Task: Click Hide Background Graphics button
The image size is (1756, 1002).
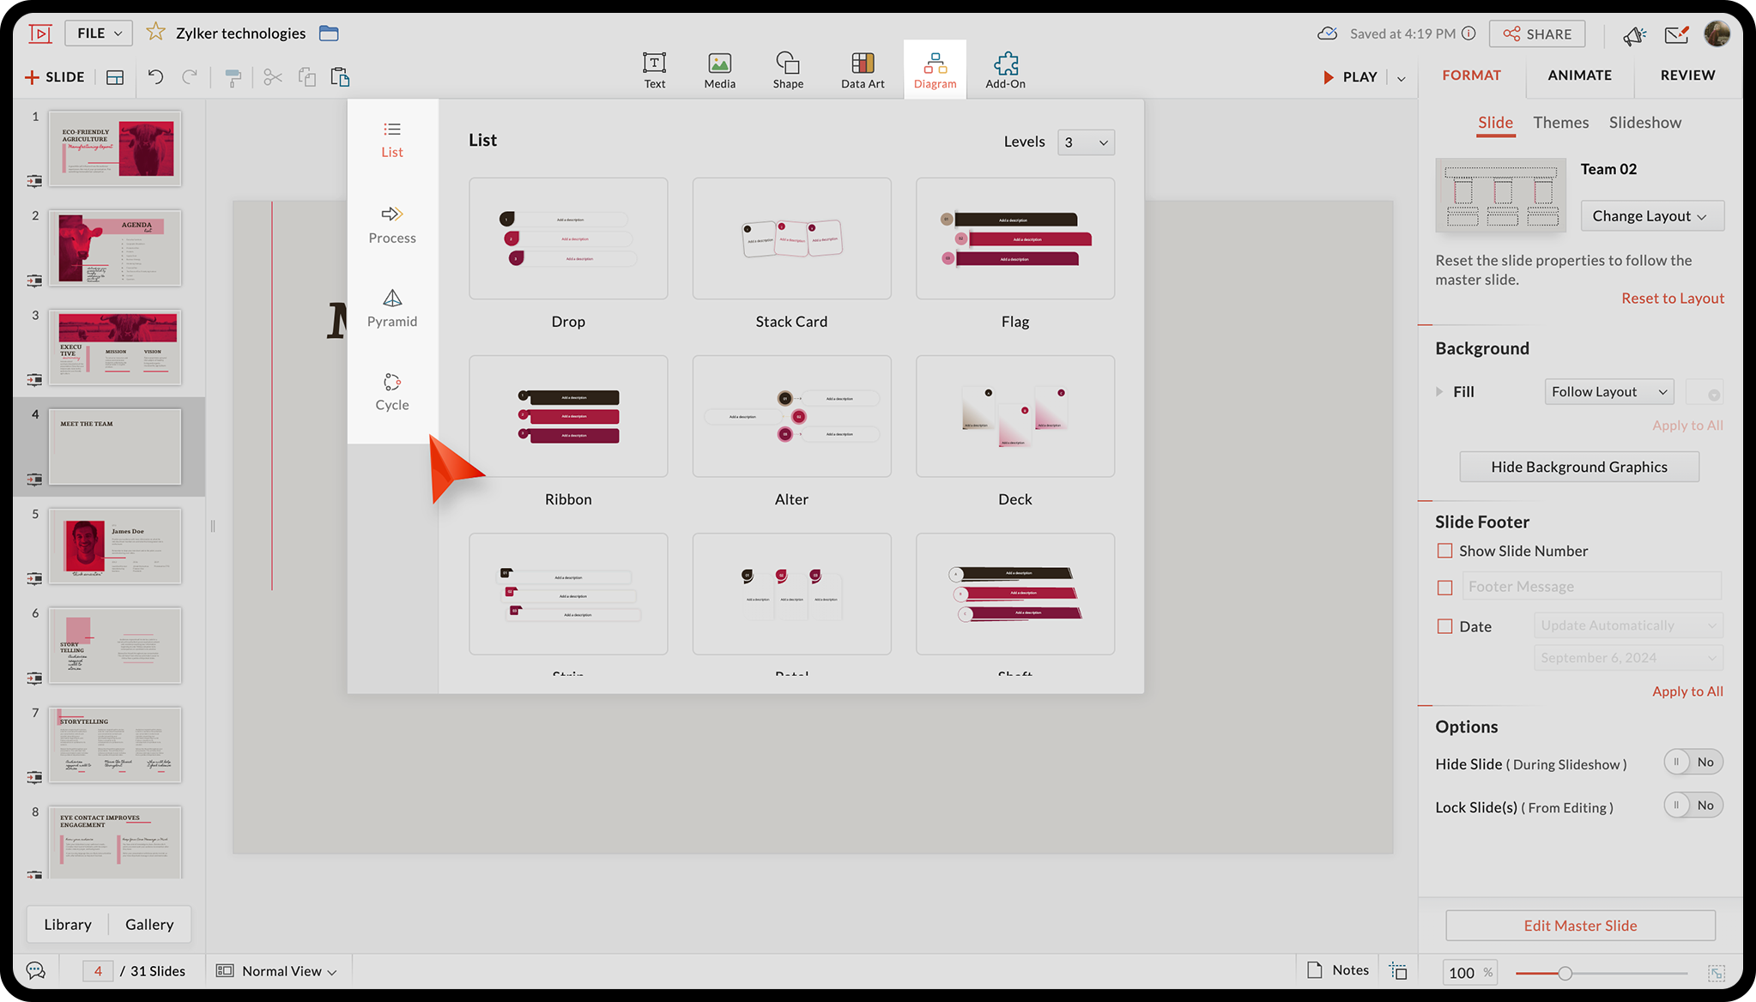Action: pyautogui.click(x=1578, y=467)
